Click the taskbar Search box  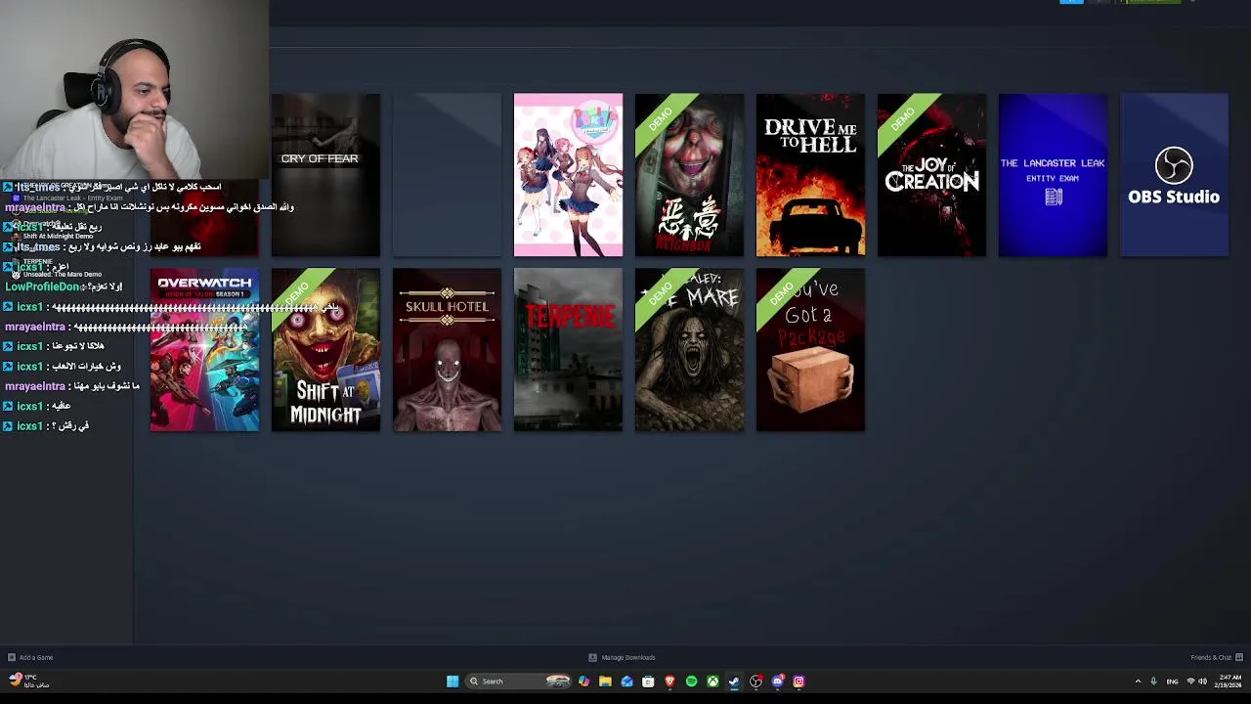tap(518, 682)
